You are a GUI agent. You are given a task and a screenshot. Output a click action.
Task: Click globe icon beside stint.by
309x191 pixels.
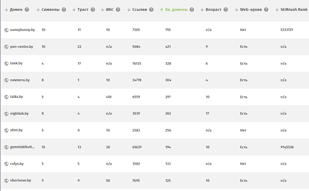6,130
